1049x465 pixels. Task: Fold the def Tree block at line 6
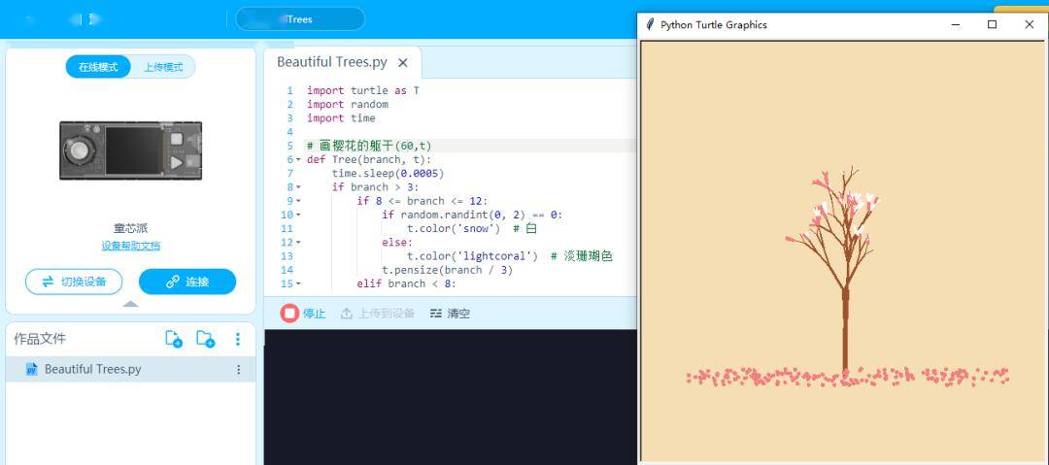tap(298, 159)
